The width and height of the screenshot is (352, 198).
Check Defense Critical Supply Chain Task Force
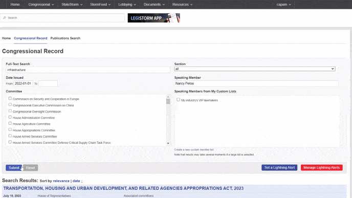(10, 142)
